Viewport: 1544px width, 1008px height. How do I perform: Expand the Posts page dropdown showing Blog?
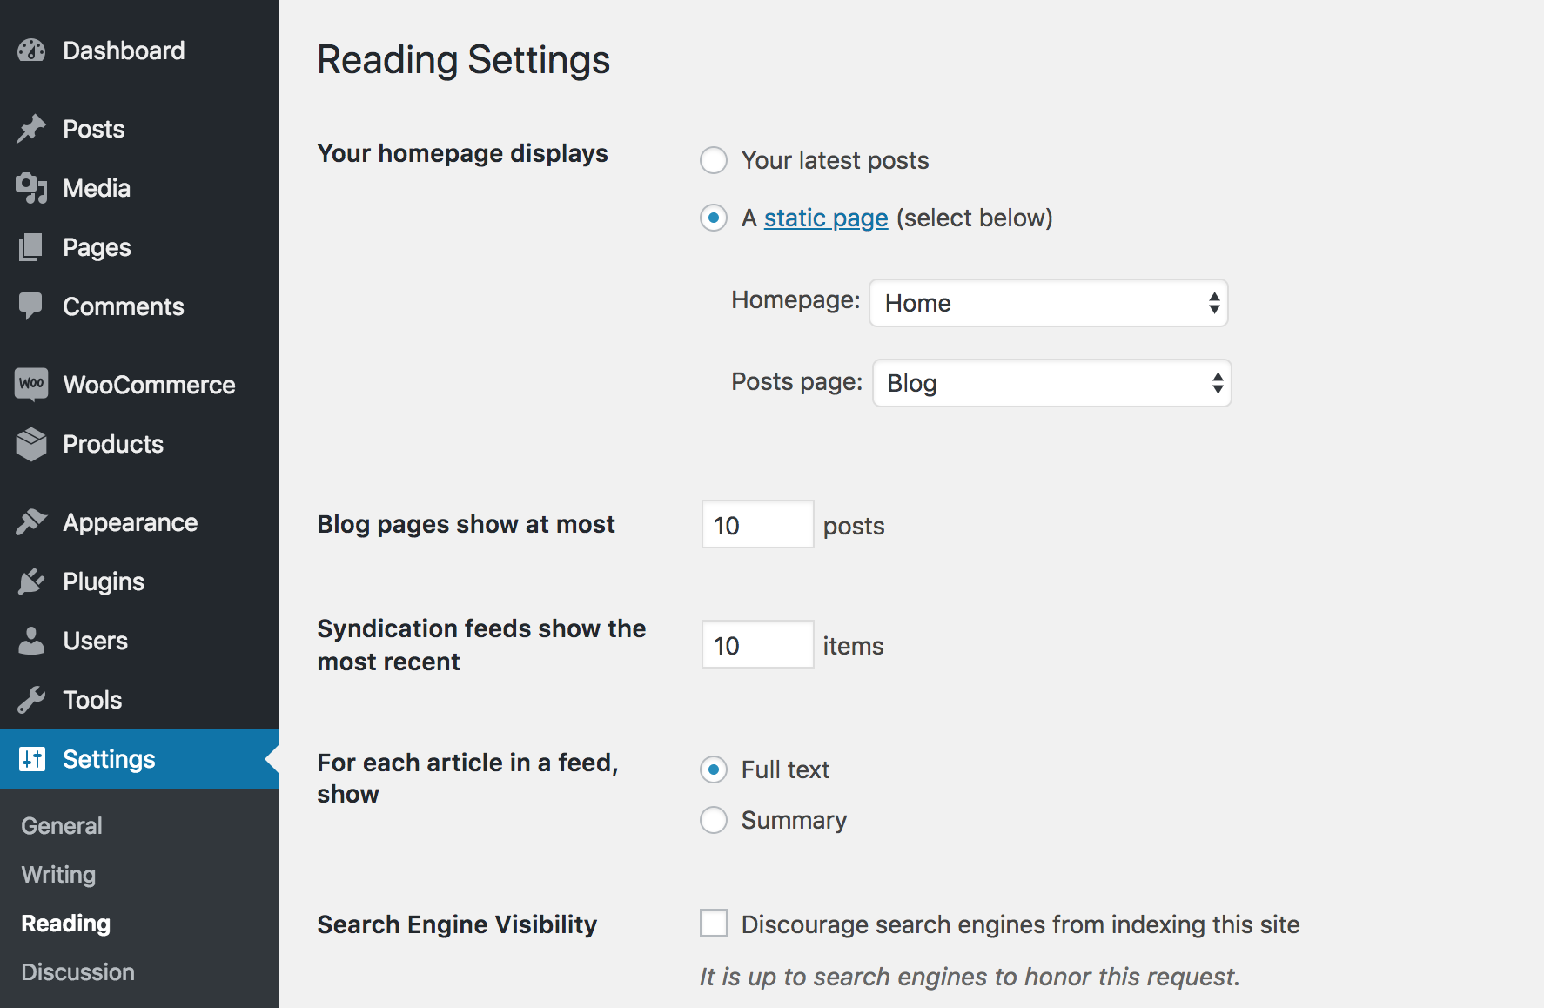(x=1051, y=383)
